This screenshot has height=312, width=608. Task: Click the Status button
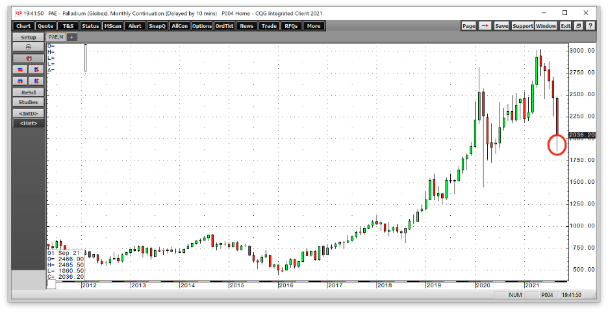90,26
